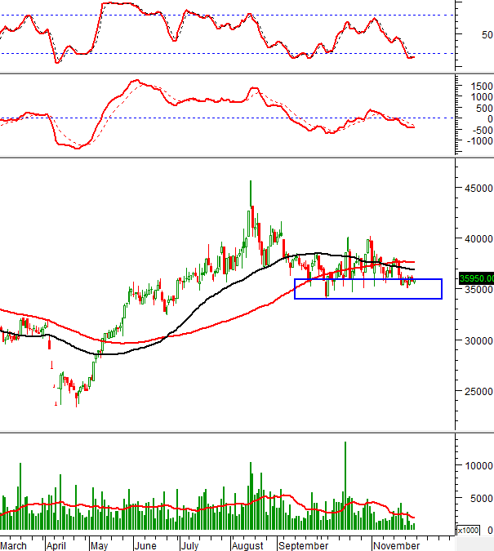Image resolution: width=494 pixels, height=551 pixels.
Task: Click the May label on time axis
Action: point(100,544)
